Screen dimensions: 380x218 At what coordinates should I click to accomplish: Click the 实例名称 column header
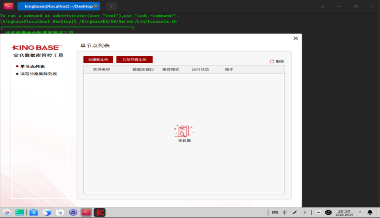coord(102,69)
